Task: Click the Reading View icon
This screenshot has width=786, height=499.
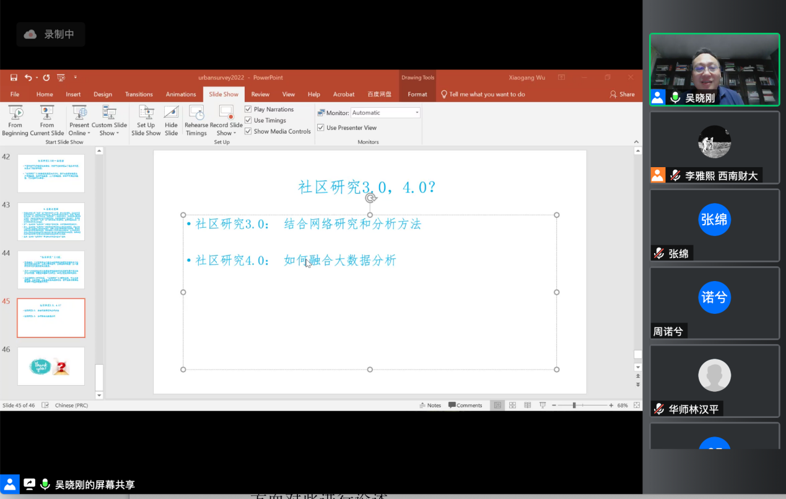Action: tap(527, 404)
